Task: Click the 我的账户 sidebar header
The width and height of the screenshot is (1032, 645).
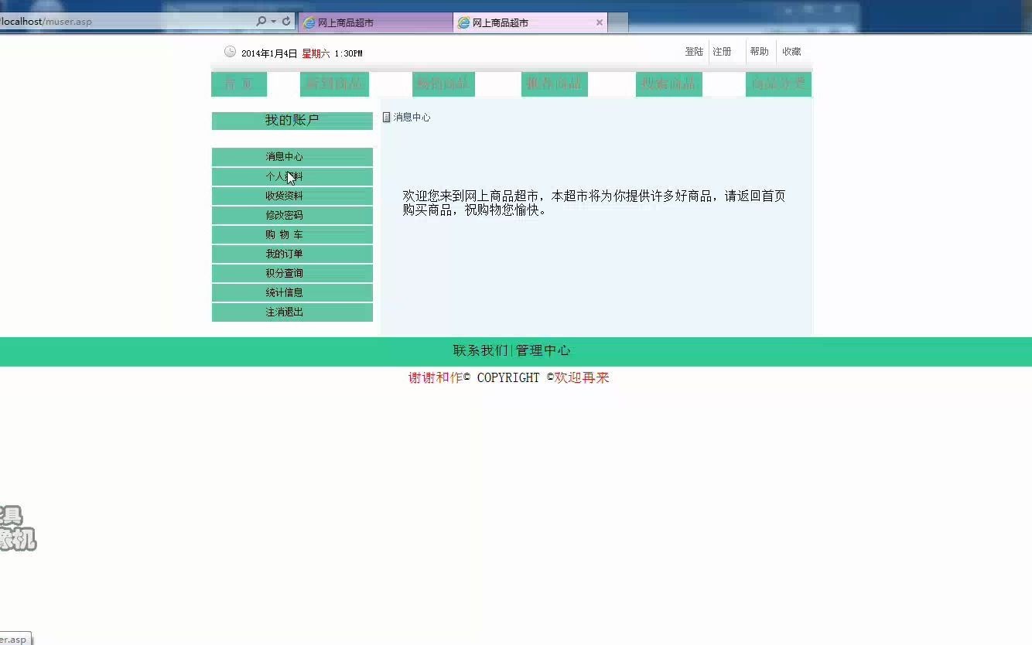Action: tap(292, 121)
